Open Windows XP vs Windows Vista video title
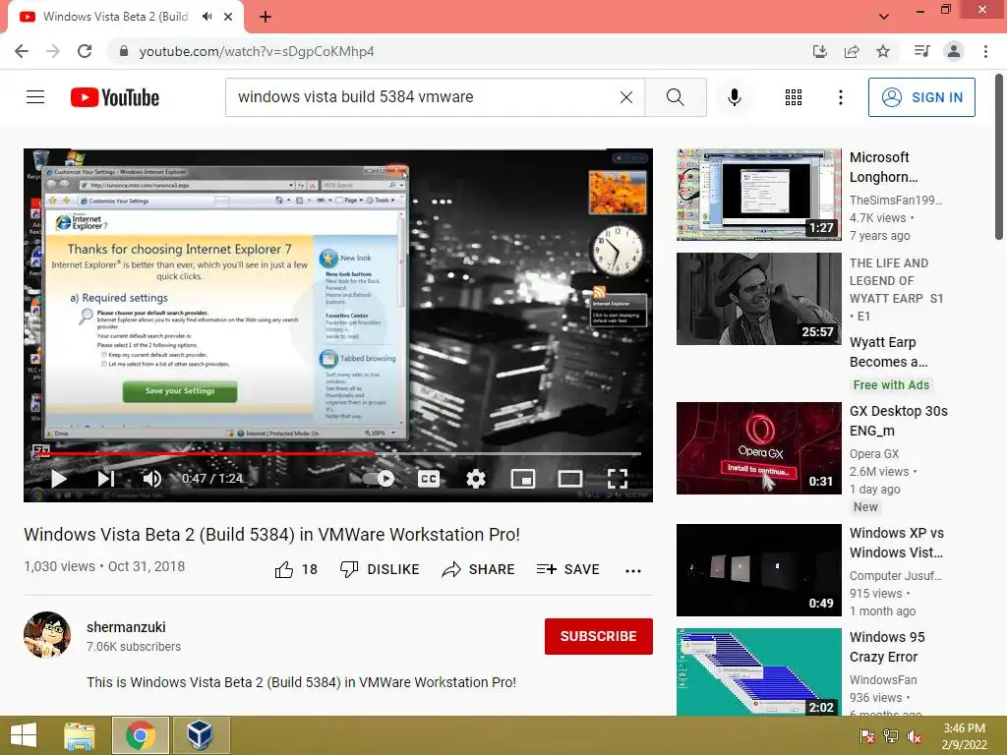The width and height of the screenshot is (1007, 755). (x=896, y=543)
